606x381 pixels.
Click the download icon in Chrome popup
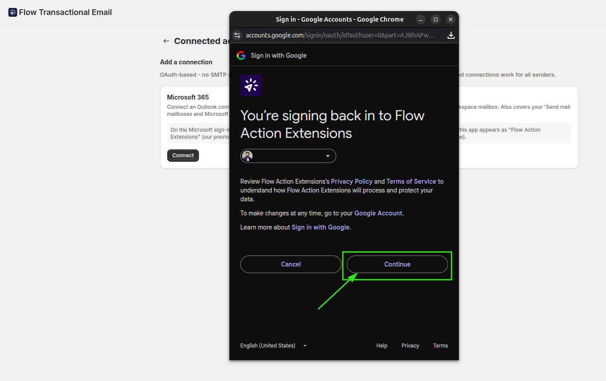coord(451,35)
